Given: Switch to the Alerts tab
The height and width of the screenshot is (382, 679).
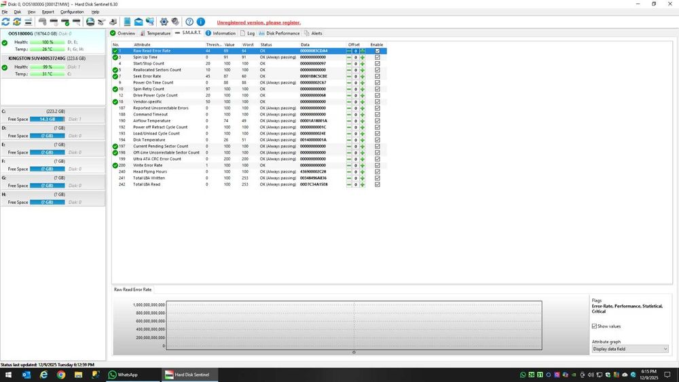Looking at the screenshot, I should (x=313, y=33).
